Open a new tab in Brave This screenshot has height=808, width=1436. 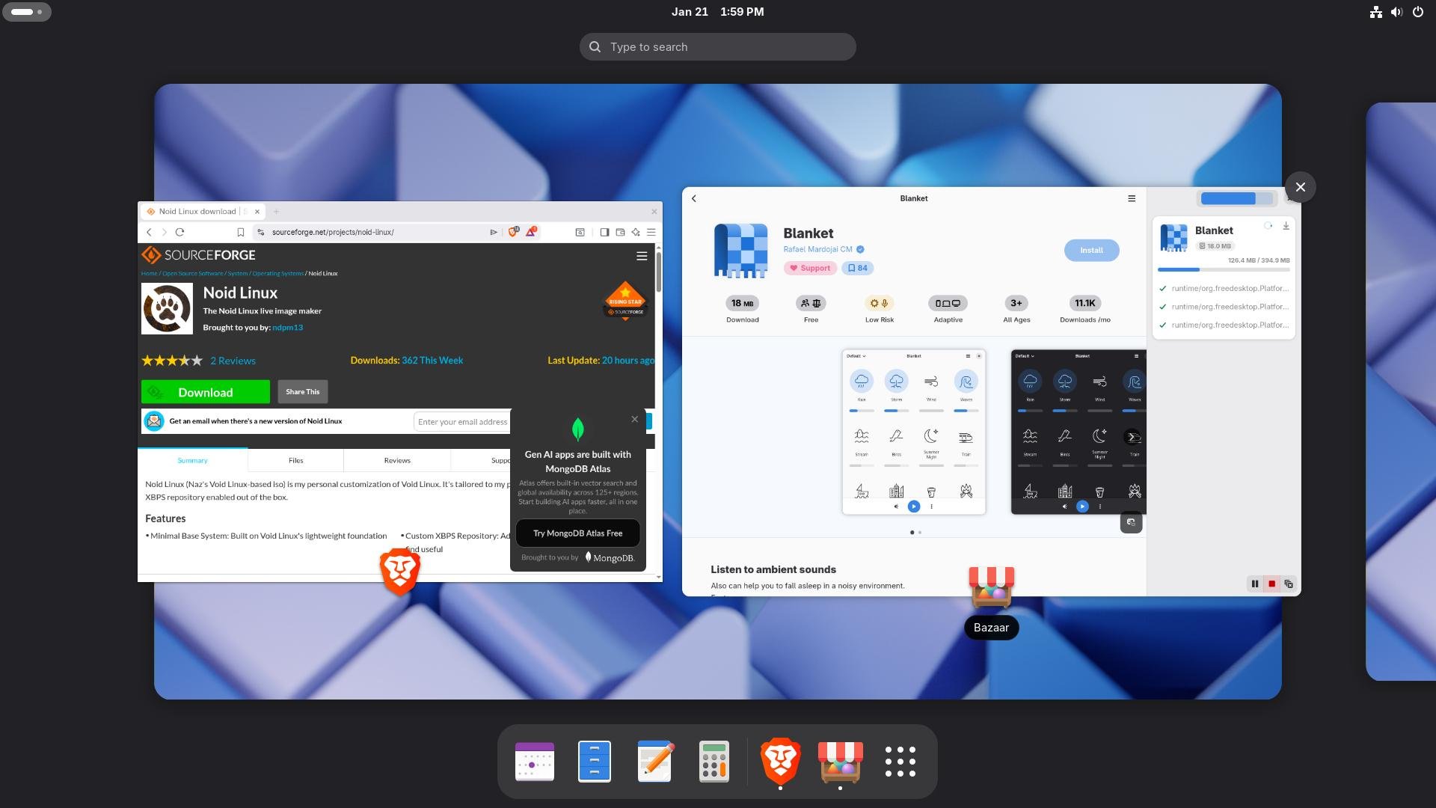pyautogui.click(x=276, y=212)
